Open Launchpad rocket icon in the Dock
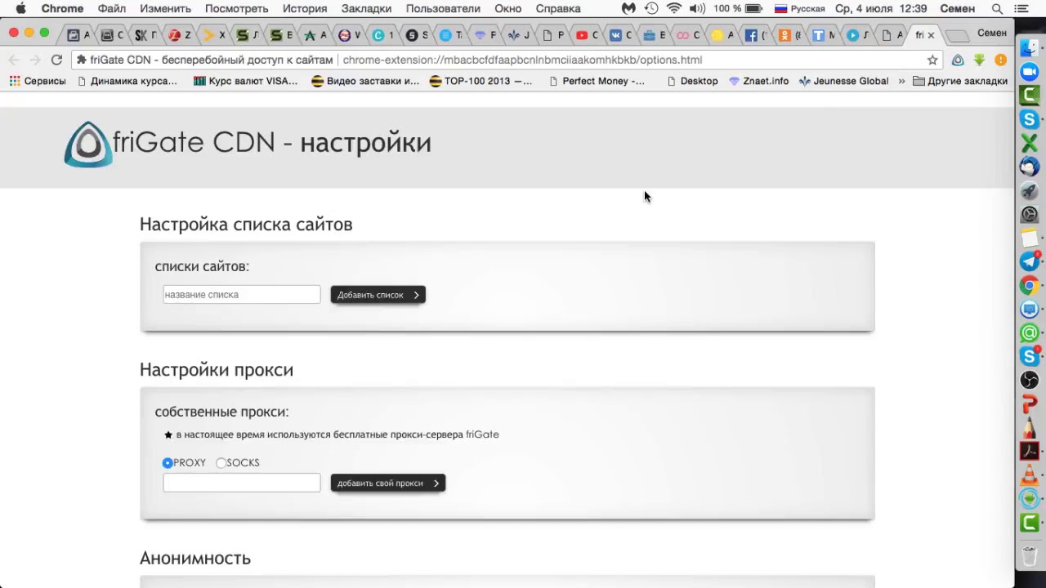1046x588 pixels. [1030, 190]
